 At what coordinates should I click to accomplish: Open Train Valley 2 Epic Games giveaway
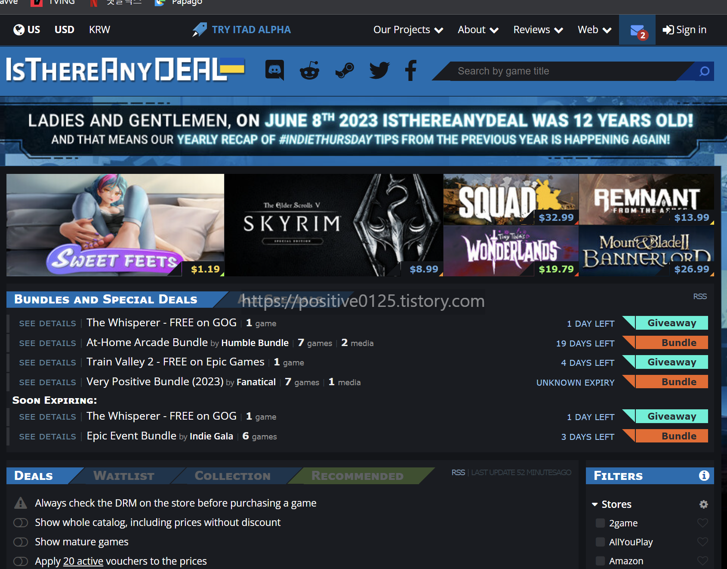(x=176, y=362)
